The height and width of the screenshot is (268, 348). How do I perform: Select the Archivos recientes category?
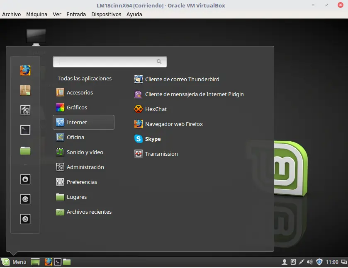(83, 212)
